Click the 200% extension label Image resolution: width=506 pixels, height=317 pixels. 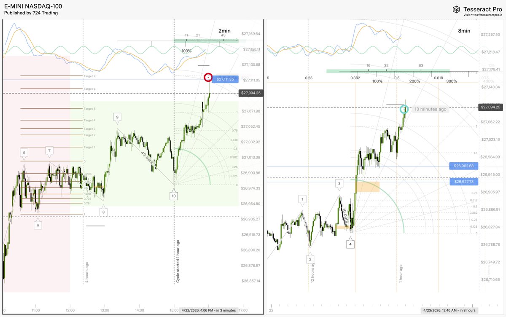(x=414, y=81)
